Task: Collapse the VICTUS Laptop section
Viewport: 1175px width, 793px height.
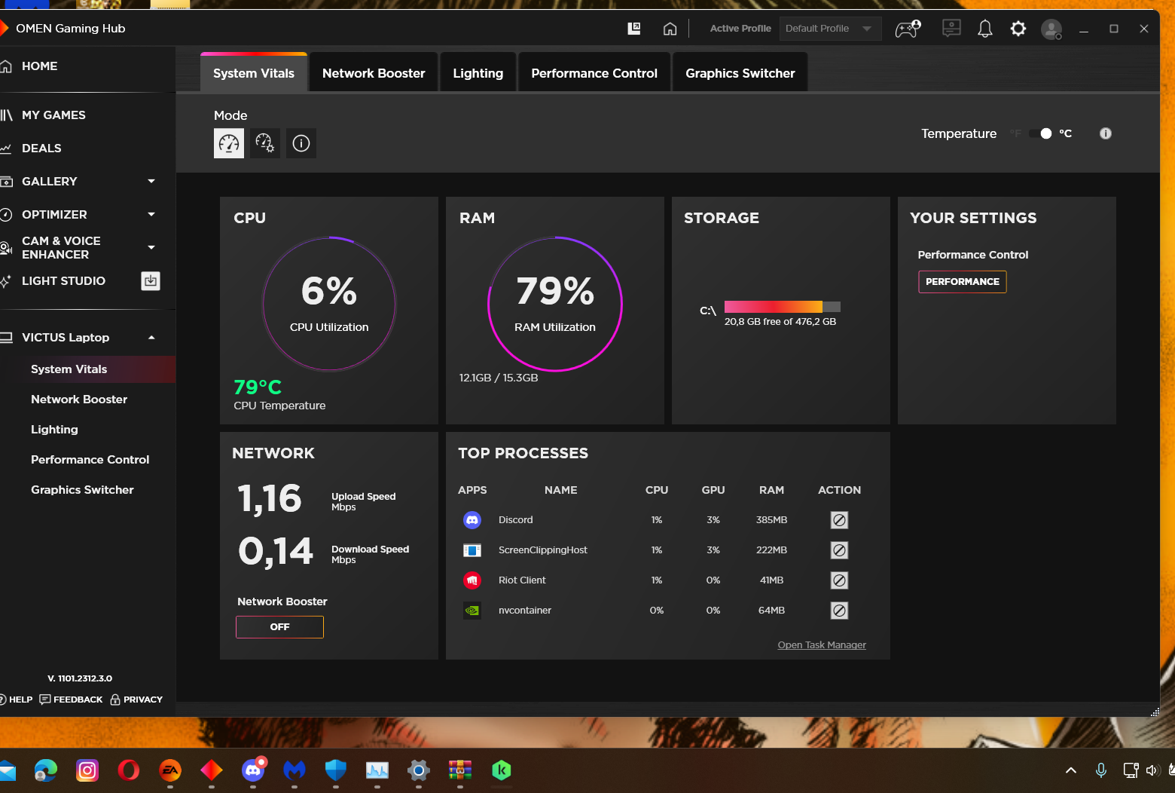Action: pos(151,338)
